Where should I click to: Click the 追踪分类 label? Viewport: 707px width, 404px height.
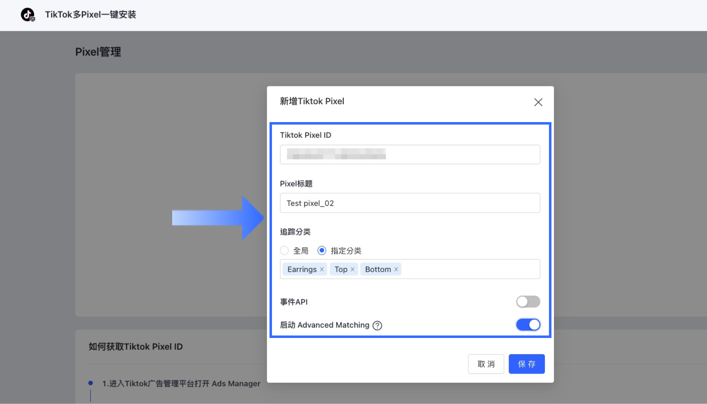point(295,232)
